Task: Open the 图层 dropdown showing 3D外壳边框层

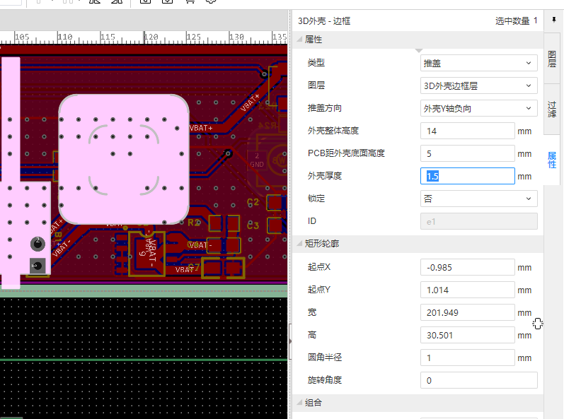Action: 478,85
